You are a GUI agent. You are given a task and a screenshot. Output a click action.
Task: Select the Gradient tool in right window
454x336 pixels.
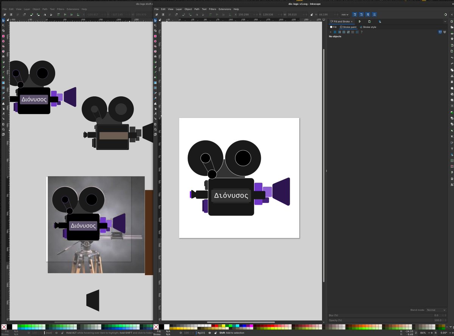pos(156,82)
